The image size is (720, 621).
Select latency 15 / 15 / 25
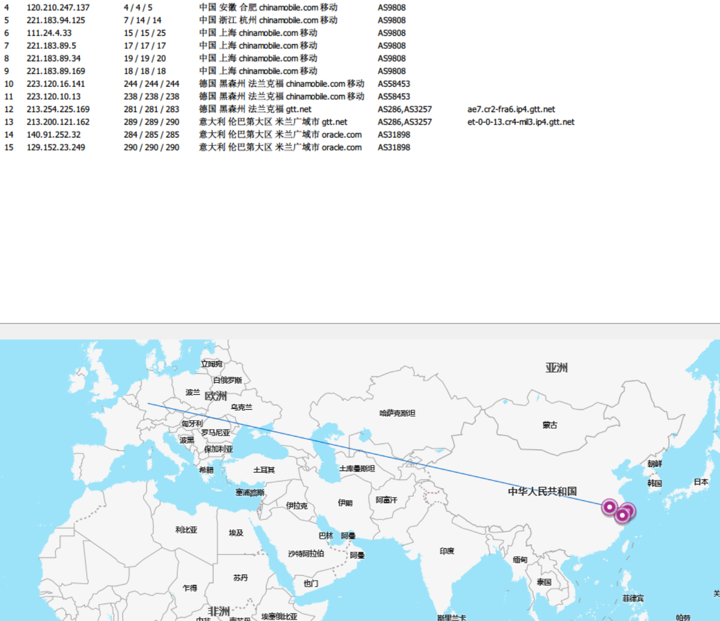tap(145, 33)
